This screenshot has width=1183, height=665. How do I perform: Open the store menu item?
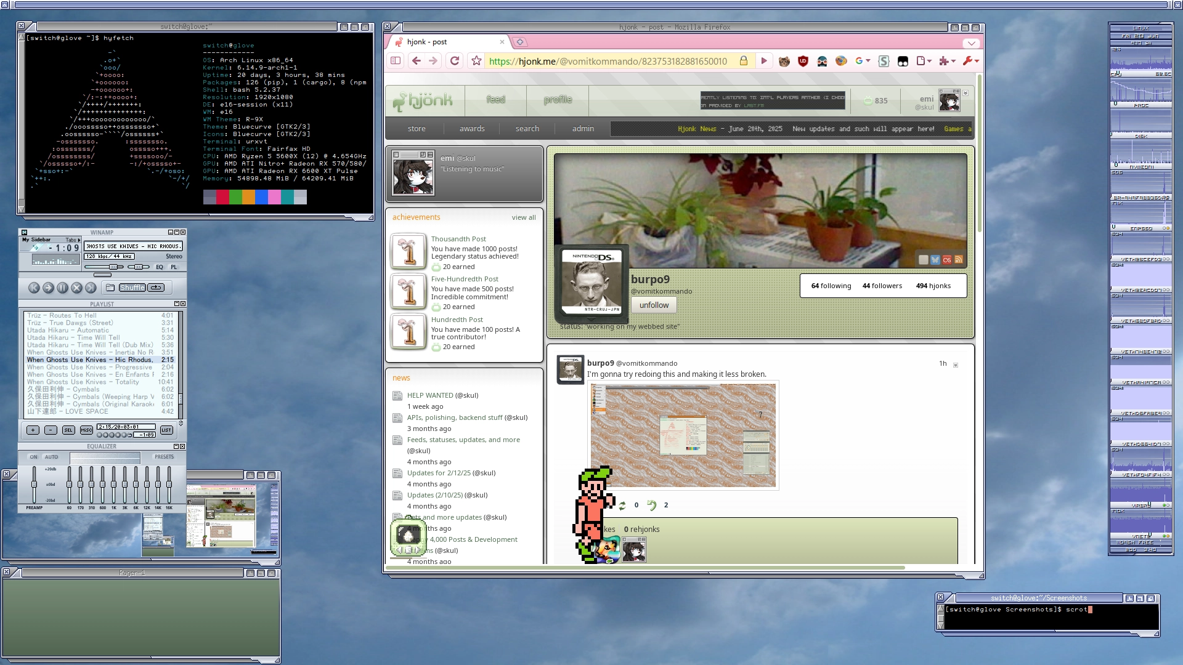(x=417, y=129)
